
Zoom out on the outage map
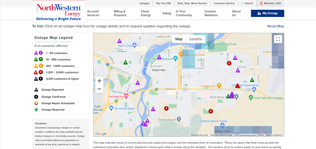coord(99,89)
